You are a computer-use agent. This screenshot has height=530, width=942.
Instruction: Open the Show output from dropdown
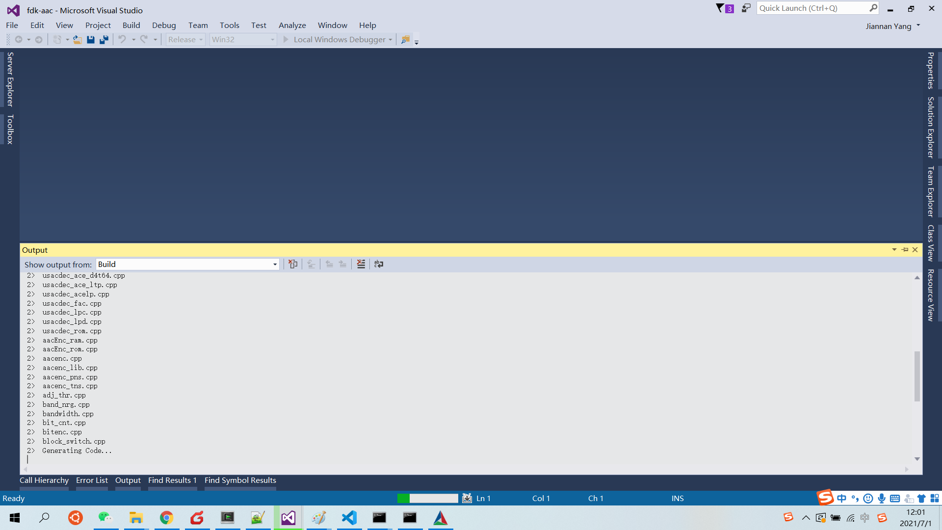pos(274,264)
